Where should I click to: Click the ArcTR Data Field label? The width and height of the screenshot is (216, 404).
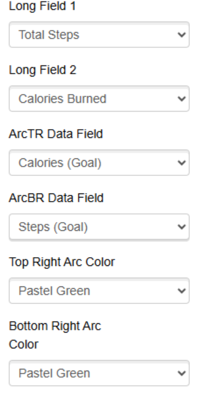tap(56, 134)
